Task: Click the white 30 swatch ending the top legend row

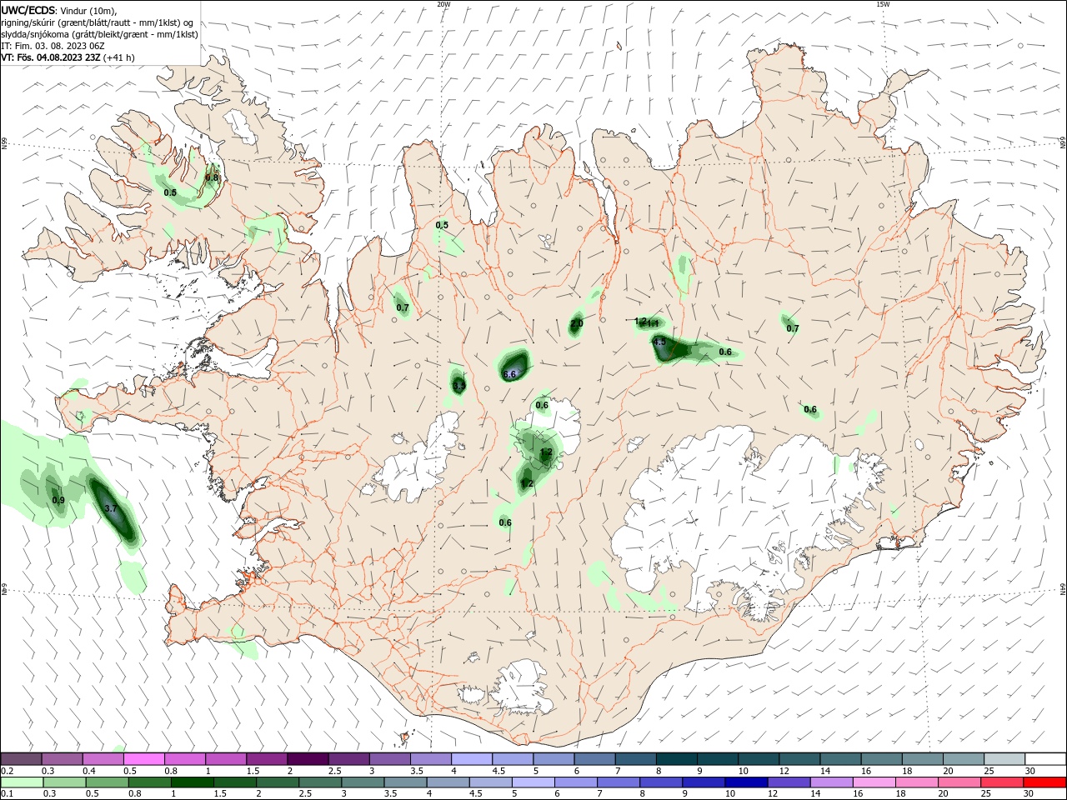Action: click(x=1045, y=759)
